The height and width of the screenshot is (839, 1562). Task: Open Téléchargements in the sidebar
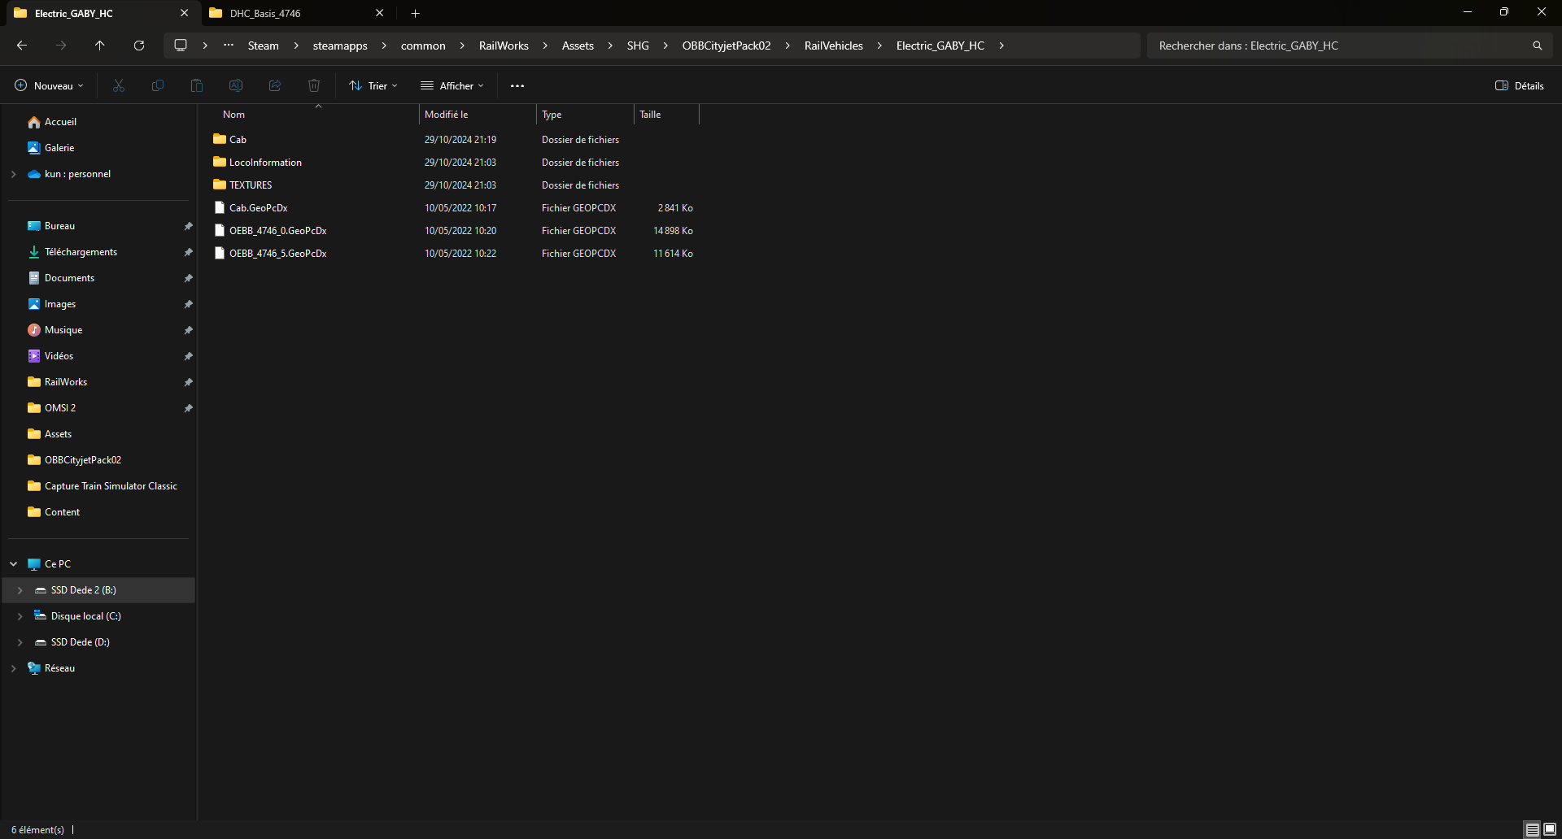(81, 252)
